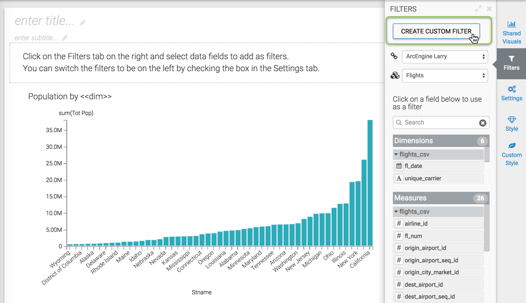Image resolution: width=526 pixels, height=303 pixels.
Task: Expand the Filters panel with the arrows icon
Action: click(x=478, y=9)
